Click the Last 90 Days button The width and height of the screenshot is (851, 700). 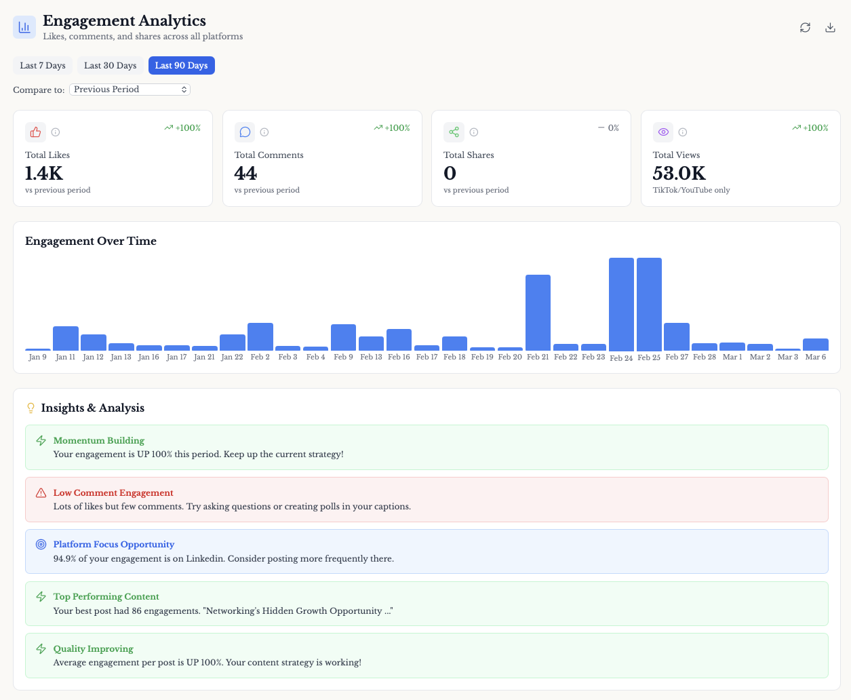coord(181,65)
